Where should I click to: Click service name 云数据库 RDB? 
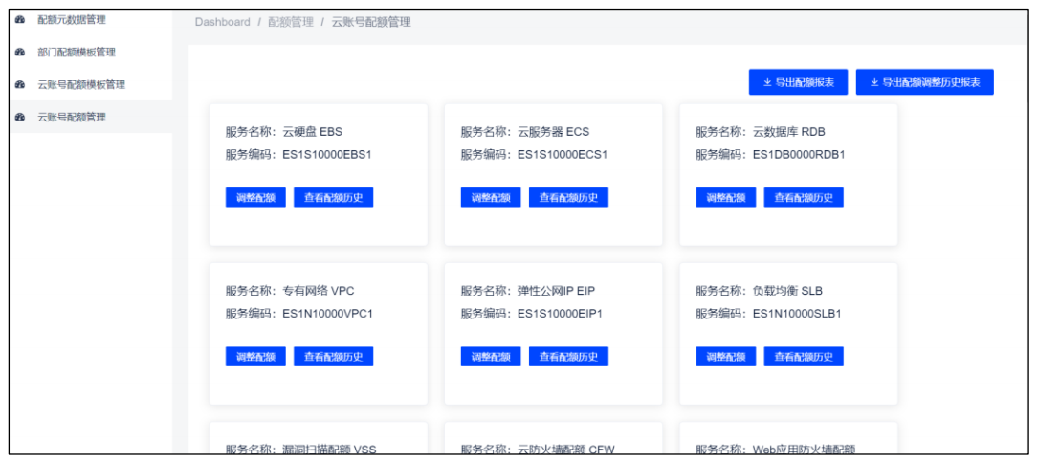pos(789,132)
